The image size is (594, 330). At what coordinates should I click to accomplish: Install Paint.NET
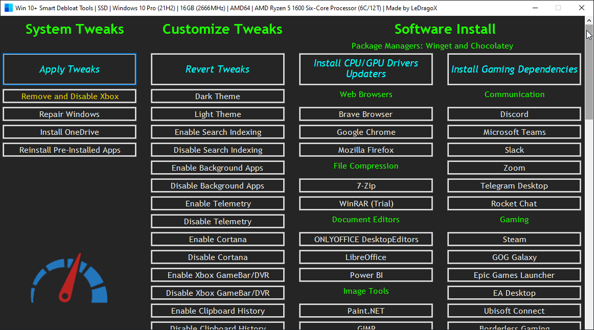point(366,311)
